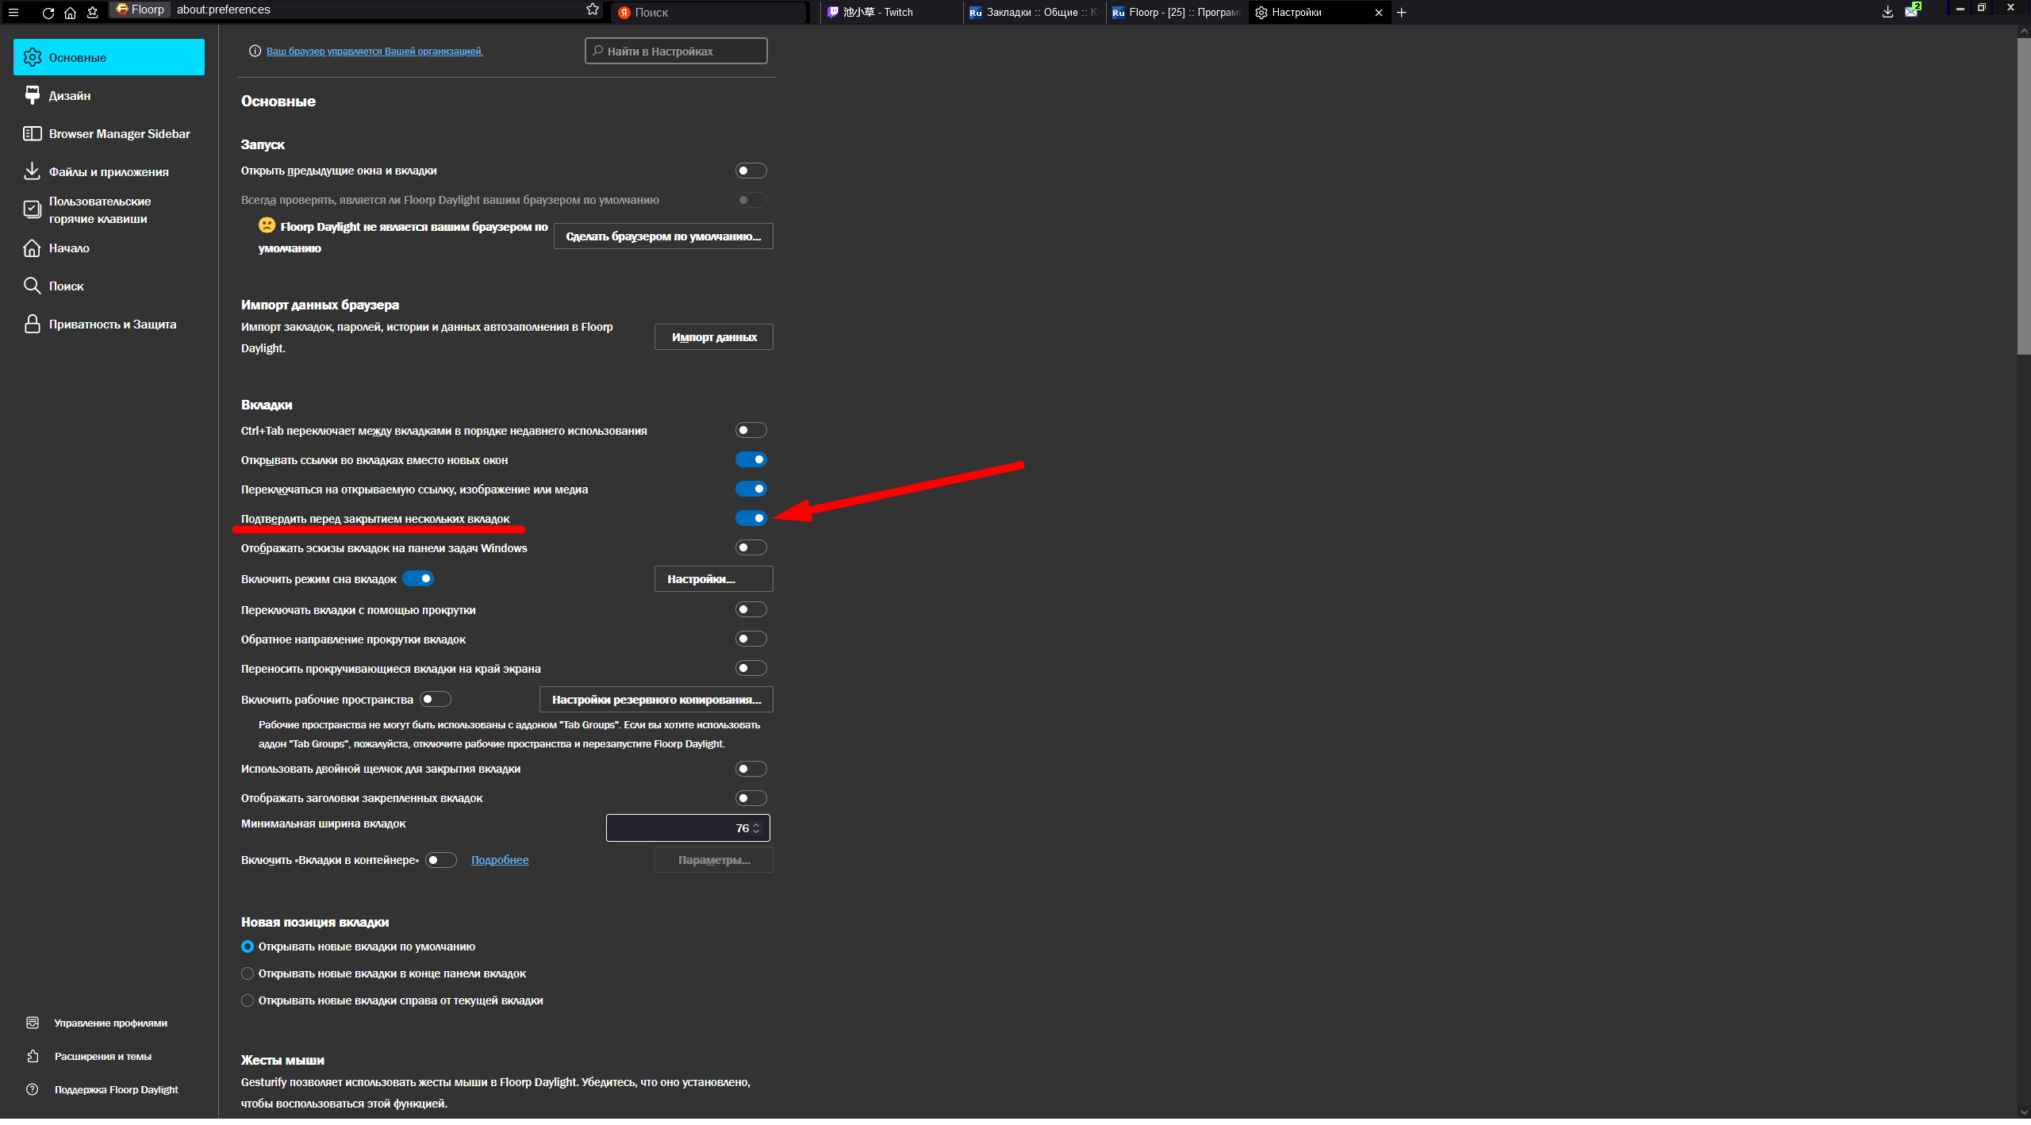2031x1125 pixels.
Task: Open the Подробнее link about container tabs
Action: coord(500,860)
